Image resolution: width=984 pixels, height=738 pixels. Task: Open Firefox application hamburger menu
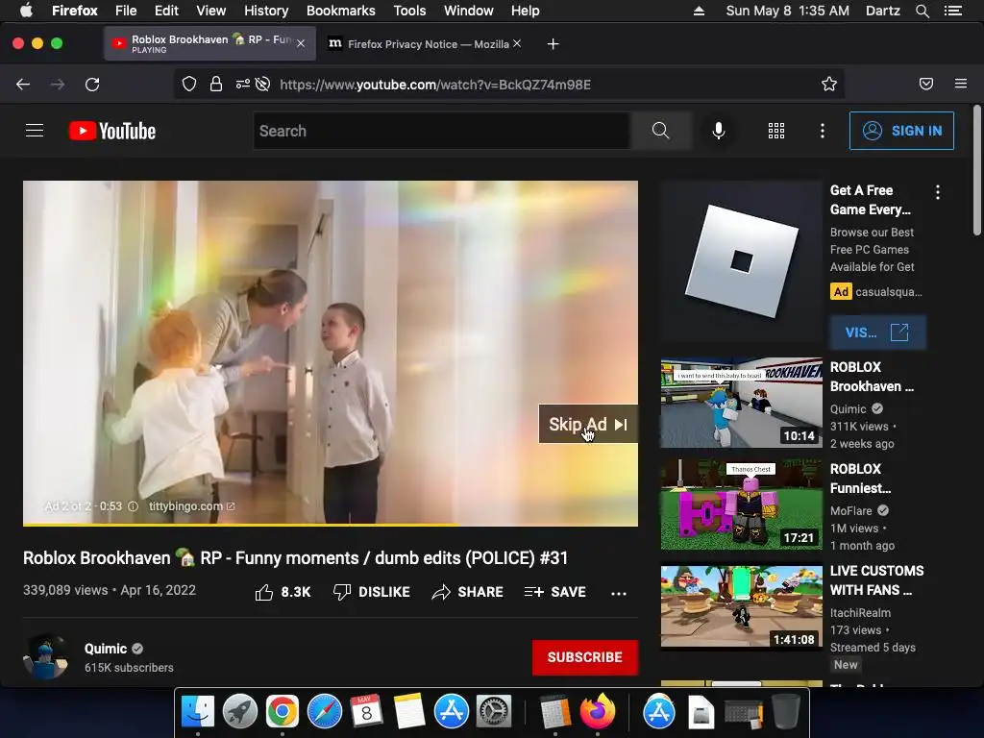coord(961,85)
